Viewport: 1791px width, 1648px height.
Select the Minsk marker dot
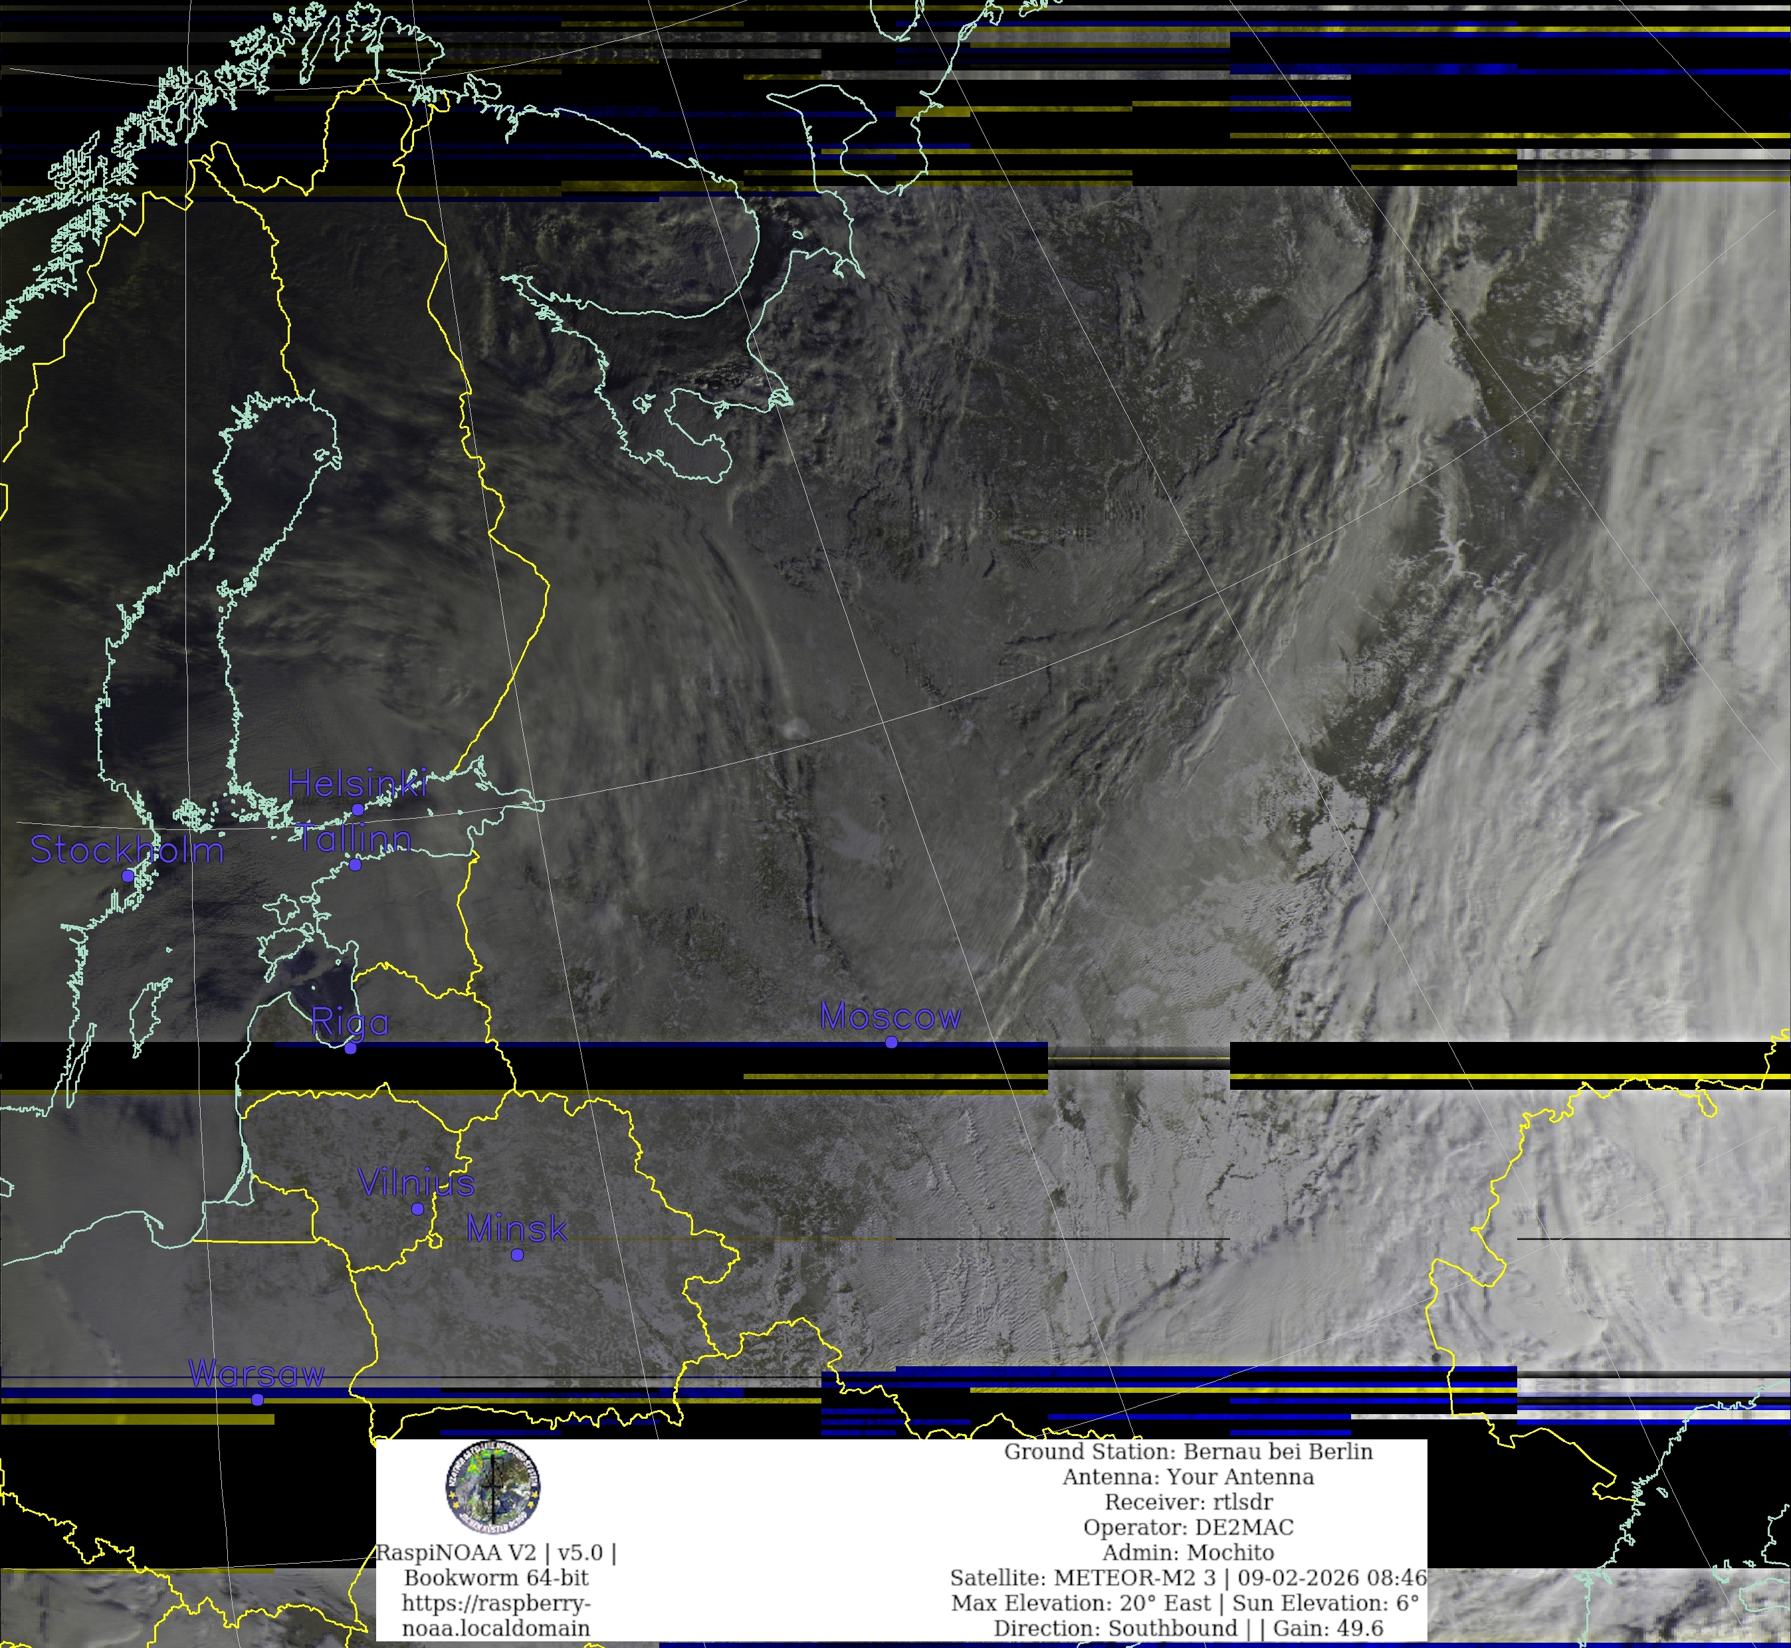pos(517,1255)
